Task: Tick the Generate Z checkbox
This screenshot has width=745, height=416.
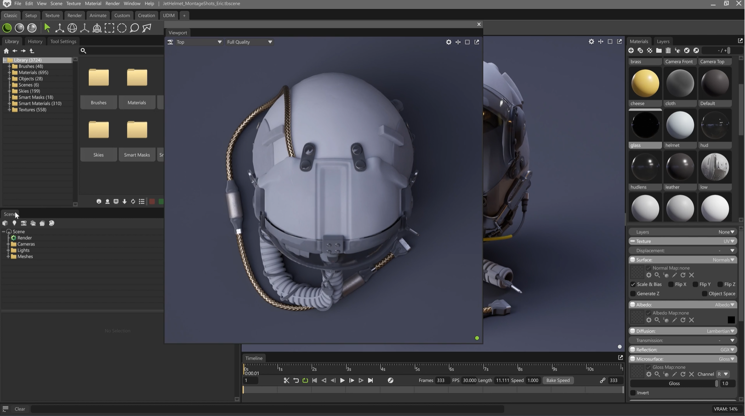Action: 633,294
